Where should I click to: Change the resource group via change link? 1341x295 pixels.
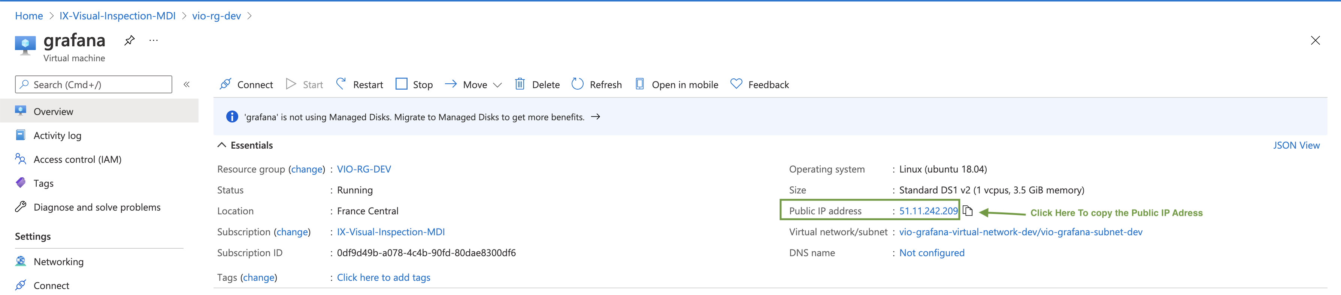click(x=307, y=169)
